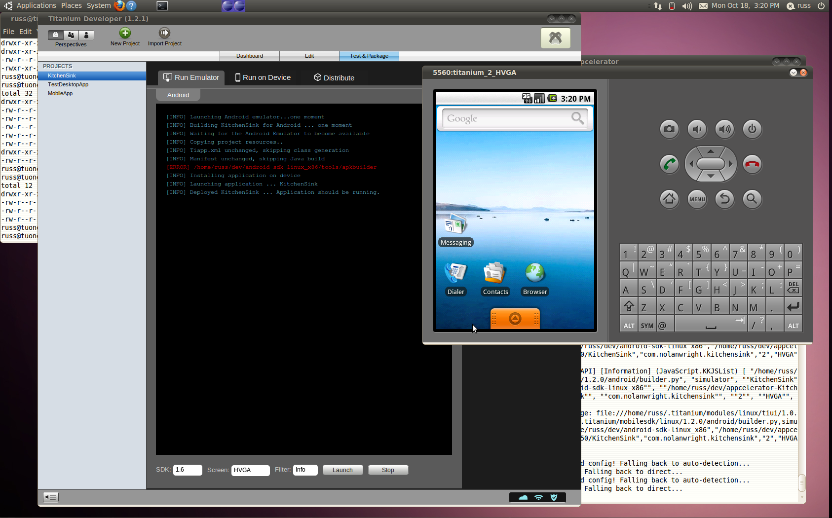This screenshot has width=832, height=518.
Task: Open the orange Android app drawer tab
Action: pos(515,319)
